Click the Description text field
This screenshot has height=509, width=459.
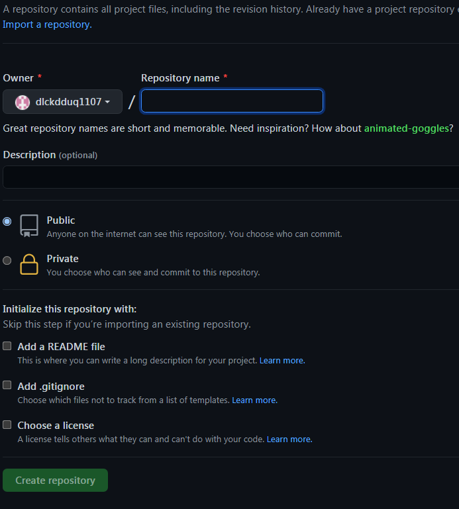[230, 177]
